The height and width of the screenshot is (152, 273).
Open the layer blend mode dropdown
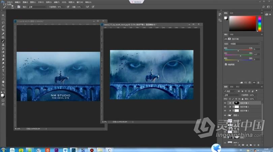[232, 95]
